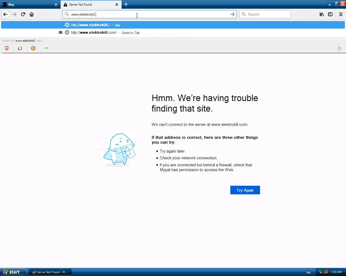This screenshot has width=346, height=276.
Task: Open the Windows start menu
Action: tap(13, 272)
